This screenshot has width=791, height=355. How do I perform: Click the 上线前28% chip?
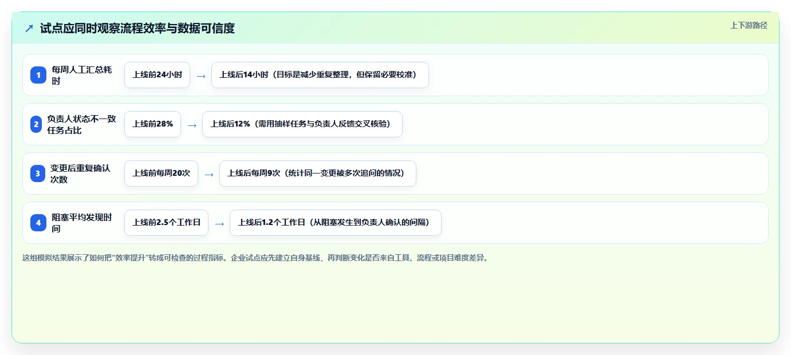152,124
